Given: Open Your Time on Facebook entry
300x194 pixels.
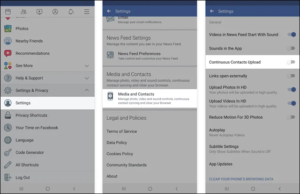Looking at the screenshot, I should [x=47, y=128].
